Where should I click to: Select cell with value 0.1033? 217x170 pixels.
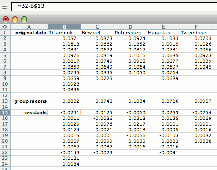coord(163,38)
